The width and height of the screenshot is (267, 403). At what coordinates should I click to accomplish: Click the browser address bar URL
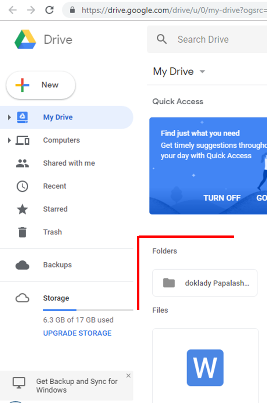tap(174, 10)
